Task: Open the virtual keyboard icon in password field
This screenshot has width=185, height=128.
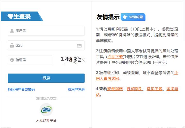Action: [79, 46]
